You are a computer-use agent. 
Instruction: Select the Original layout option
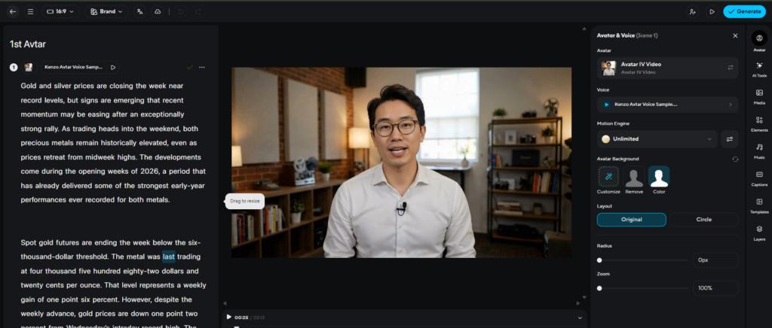point(631,220)
